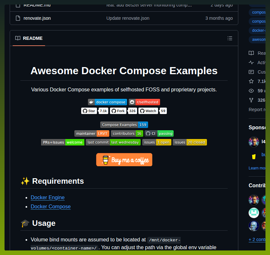The height and width of the screenshot is (255, 270).
Task: Click the issues 20 closed badge
Action: tap(190, 142)
